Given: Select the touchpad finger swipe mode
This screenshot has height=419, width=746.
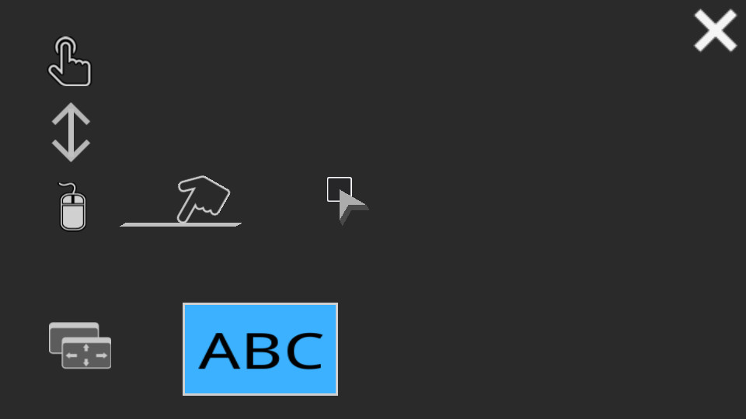Looking at the screenshot, I should coord(181,202).
